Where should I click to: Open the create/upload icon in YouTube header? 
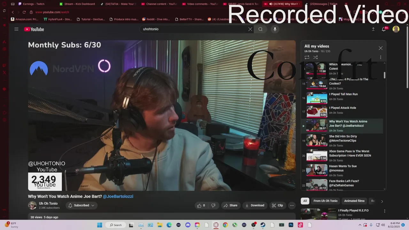click(373, 29)
